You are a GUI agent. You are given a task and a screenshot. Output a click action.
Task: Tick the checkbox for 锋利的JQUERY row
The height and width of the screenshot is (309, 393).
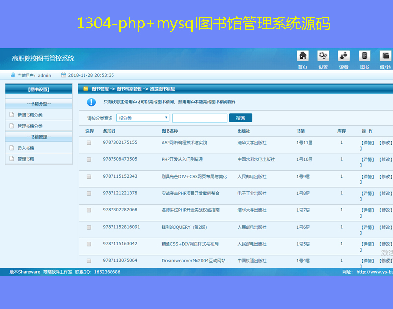[89, 228]
